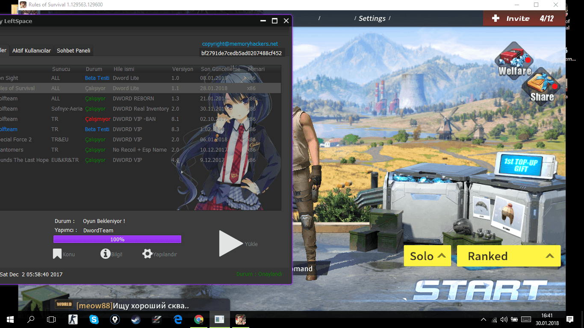Open the pen-nib circle app on the taskbar
This screenshot has height=328, width=584.
click(115, 319)
